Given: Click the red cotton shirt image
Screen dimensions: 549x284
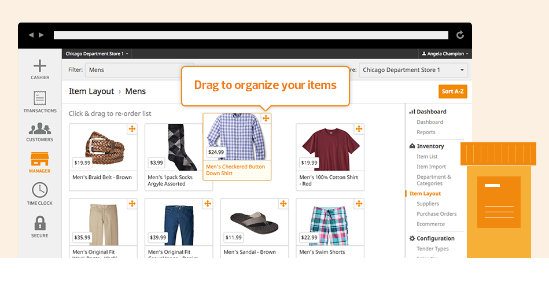Looking at the screenshot, I should pos(331,149).
